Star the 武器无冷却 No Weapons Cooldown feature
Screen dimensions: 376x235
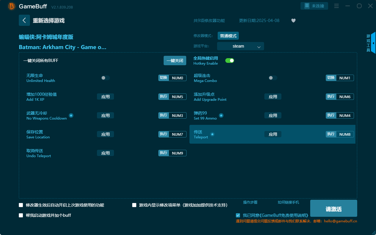(x=71, y=116)
